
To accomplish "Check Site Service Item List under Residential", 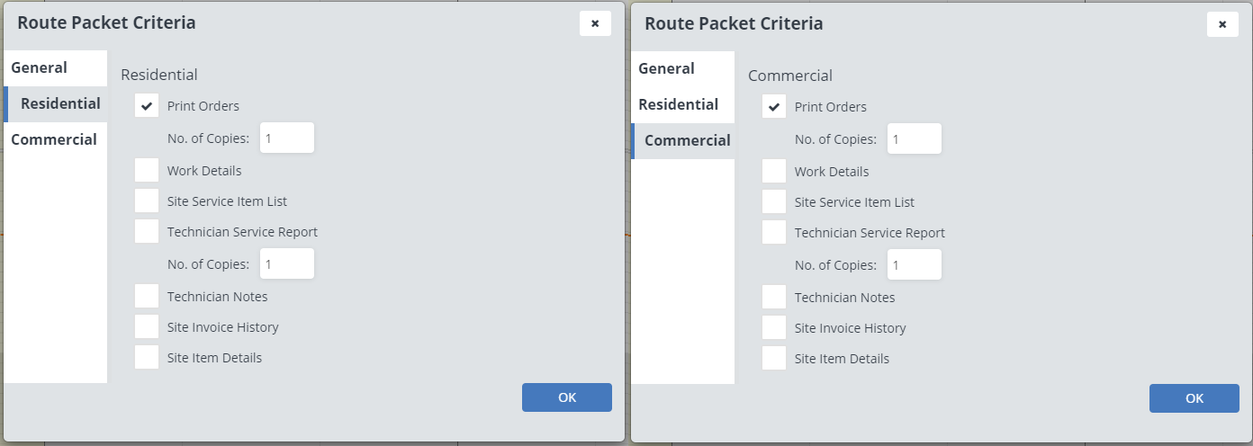I will [x=147, y=201].
